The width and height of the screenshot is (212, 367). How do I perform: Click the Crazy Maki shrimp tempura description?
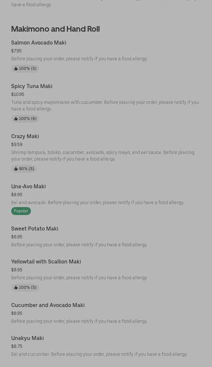pos(102,156)
